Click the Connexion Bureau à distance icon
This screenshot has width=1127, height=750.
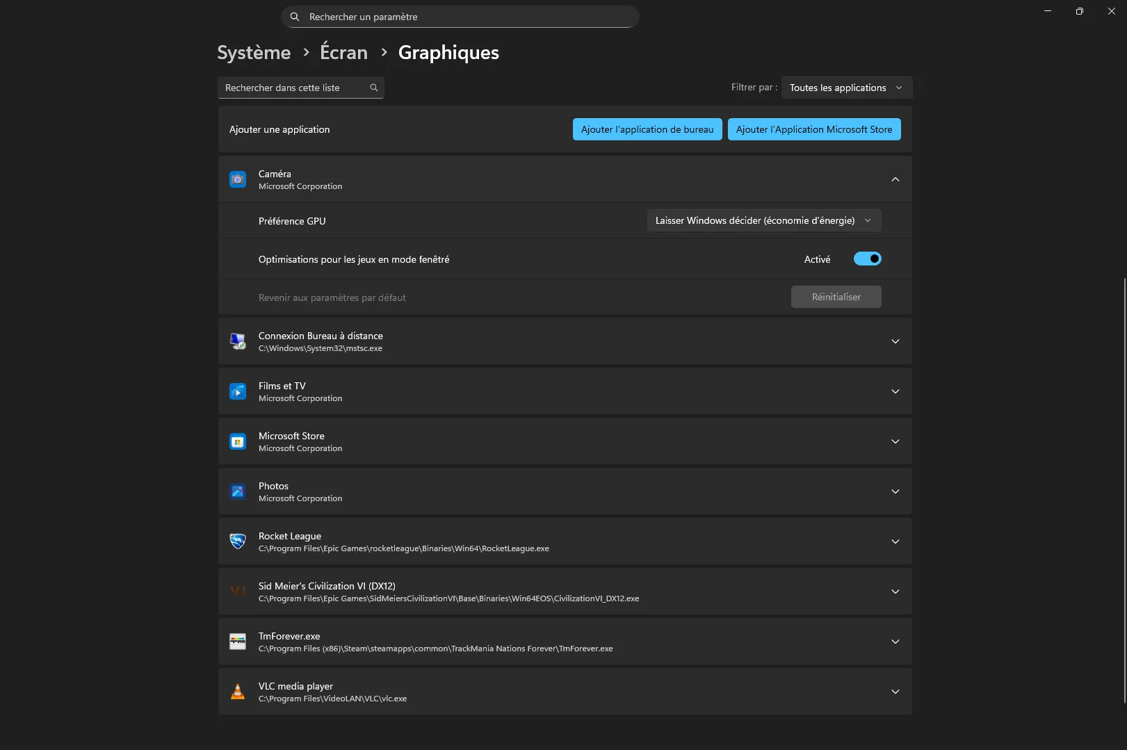(x=238, y=341)
